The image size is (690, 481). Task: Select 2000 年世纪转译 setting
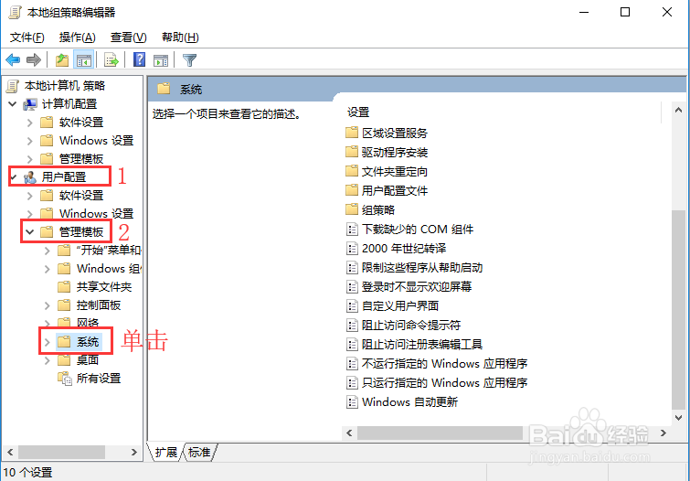tap(404, 249)
